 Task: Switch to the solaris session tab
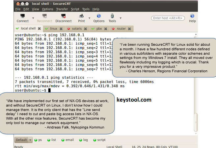pos(77,29)
